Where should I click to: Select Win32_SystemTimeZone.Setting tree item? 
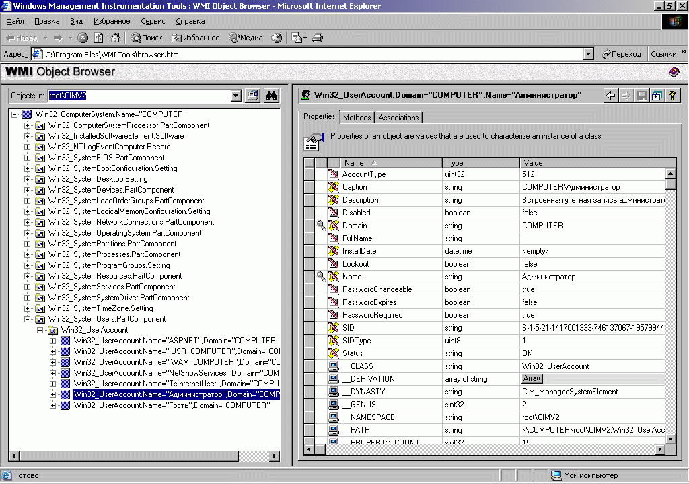pyautogui.click(x=101, y=308)
